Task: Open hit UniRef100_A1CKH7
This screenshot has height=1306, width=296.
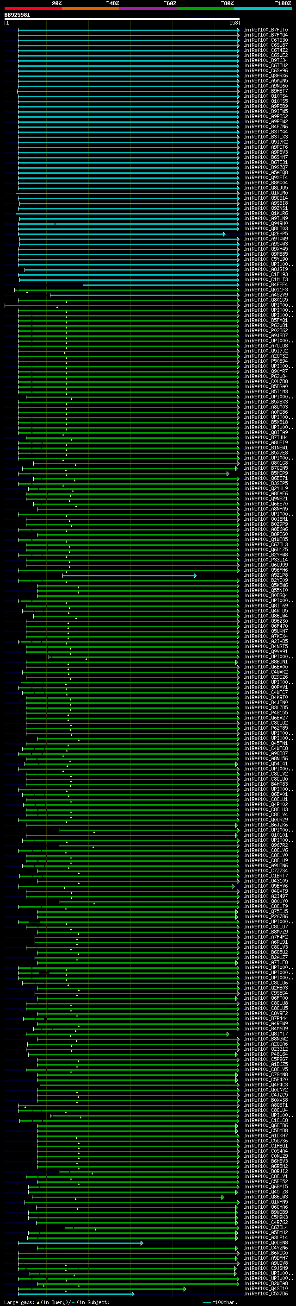Action: coord(265,1136)
